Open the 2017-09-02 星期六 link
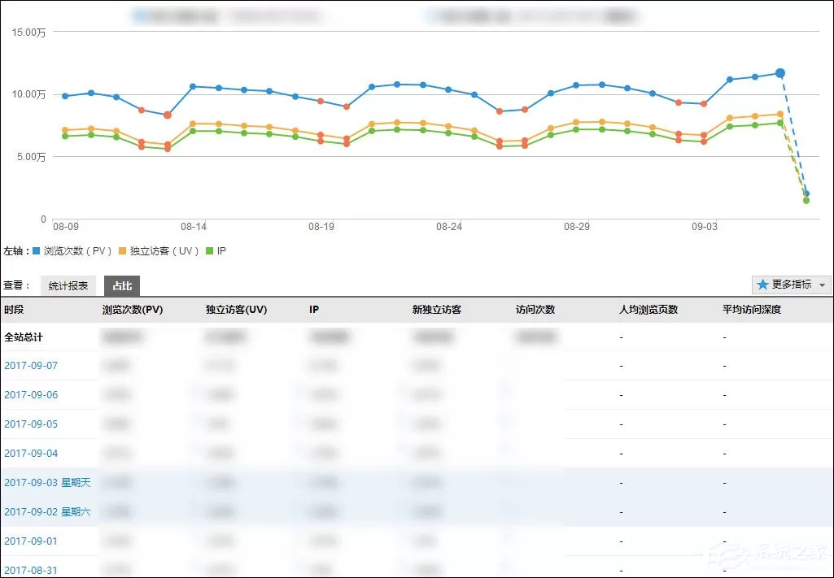 pos(47,511)
